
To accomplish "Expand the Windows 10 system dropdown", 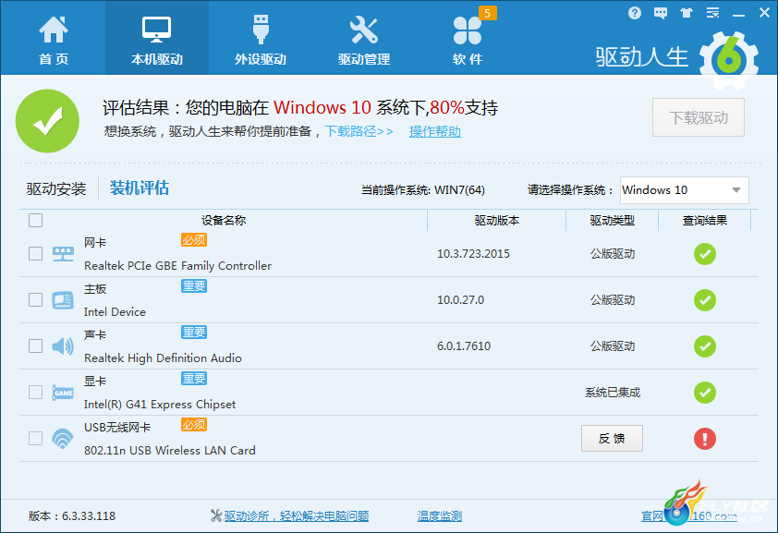I will [x=685, y=190].
